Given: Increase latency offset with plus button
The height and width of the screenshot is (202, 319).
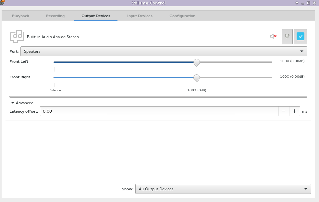Looking at the screenshot, I should [294, 111].
